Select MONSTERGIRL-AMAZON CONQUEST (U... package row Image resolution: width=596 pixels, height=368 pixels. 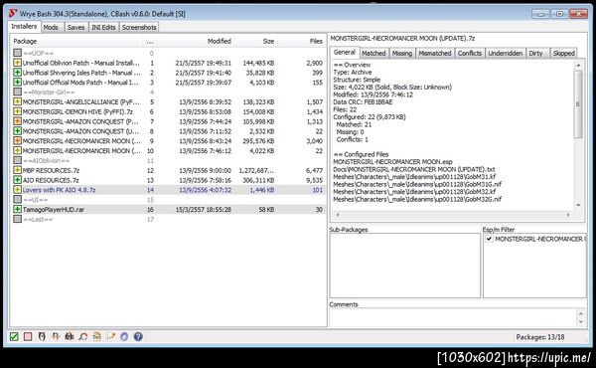tap(169, 131)
